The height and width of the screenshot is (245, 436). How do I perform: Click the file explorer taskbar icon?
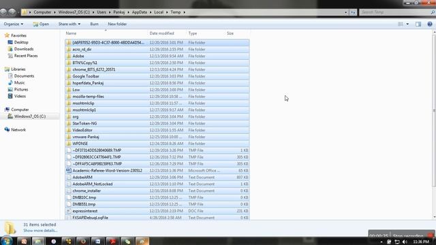tap(38, 241)
